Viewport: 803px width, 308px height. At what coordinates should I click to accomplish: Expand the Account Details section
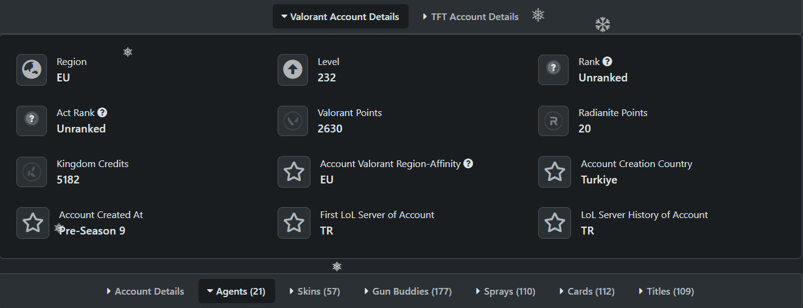coord(145,292)
